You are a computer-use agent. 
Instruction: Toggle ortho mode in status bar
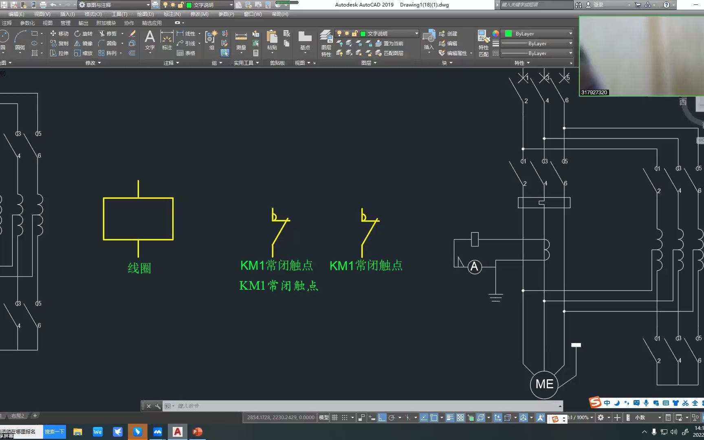click(382, 418)
